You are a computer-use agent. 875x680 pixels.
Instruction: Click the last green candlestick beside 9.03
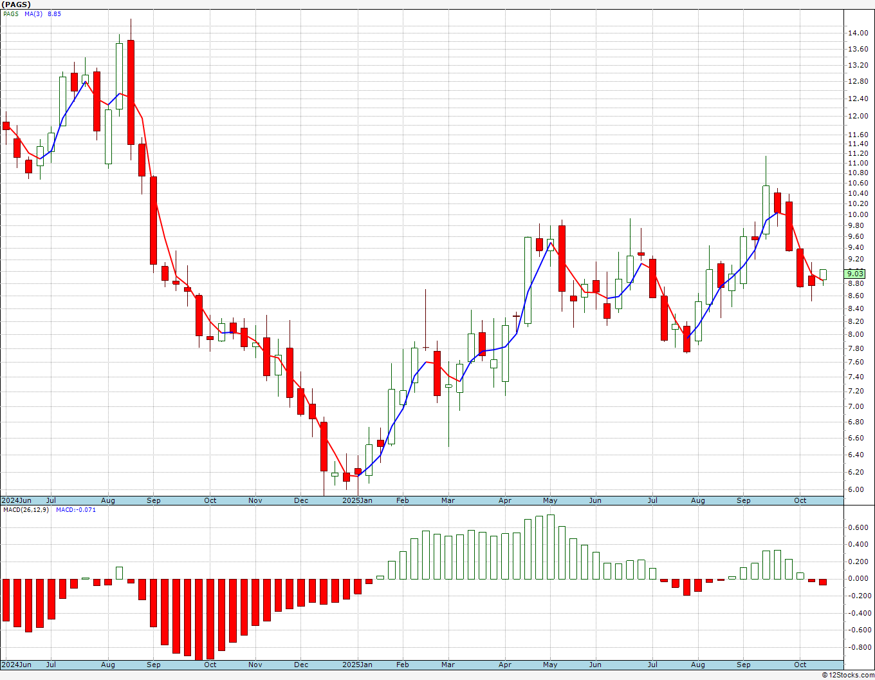[x=823, y=275]
